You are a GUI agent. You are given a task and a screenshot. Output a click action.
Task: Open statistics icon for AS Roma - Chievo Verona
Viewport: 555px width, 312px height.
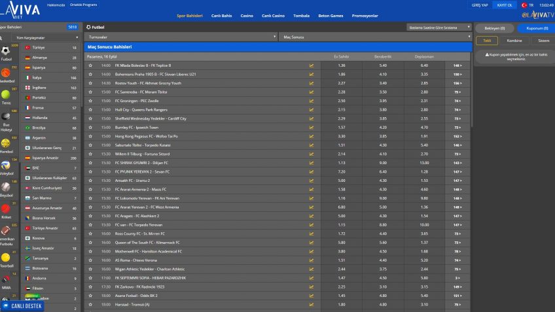[312, 260]
